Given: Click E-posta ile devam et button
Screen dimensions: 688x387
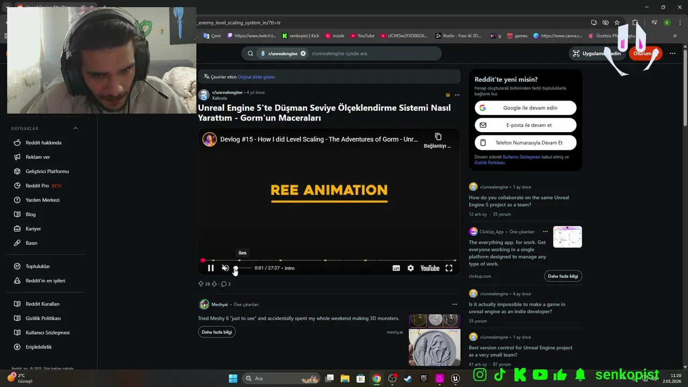Looking at the screenshot, I should [526, 125].
